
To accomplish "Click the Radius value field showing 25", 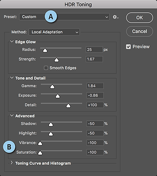I will (94, 49).
